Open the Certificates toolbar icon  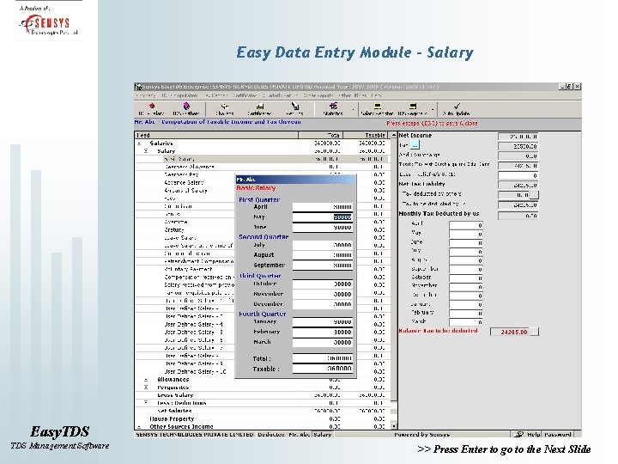tap(259, 109)
